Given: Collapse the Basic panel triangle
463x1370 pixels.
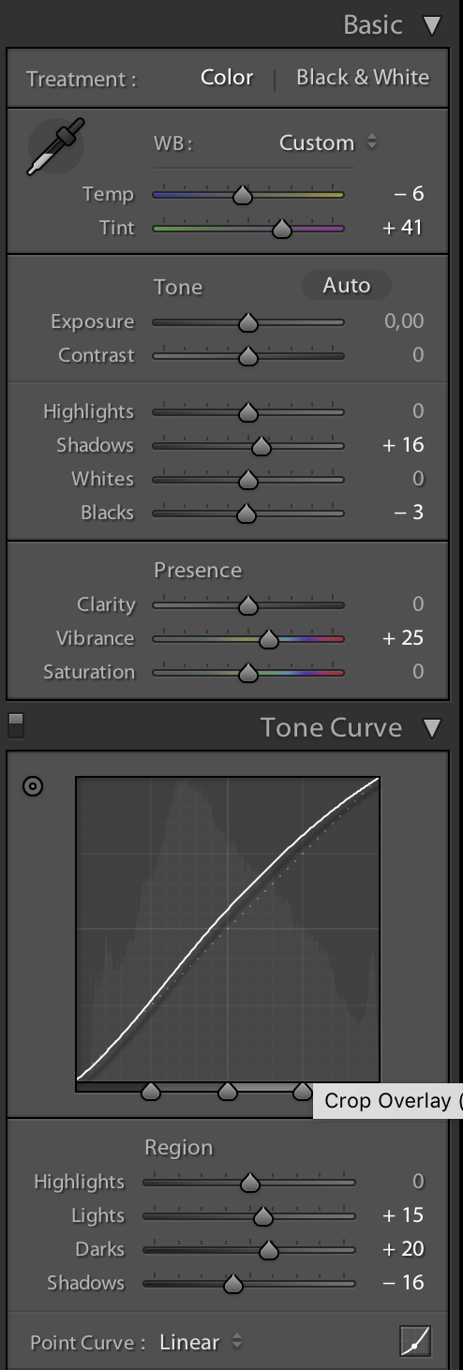Looking at the screenshot, I should (432, 25).
